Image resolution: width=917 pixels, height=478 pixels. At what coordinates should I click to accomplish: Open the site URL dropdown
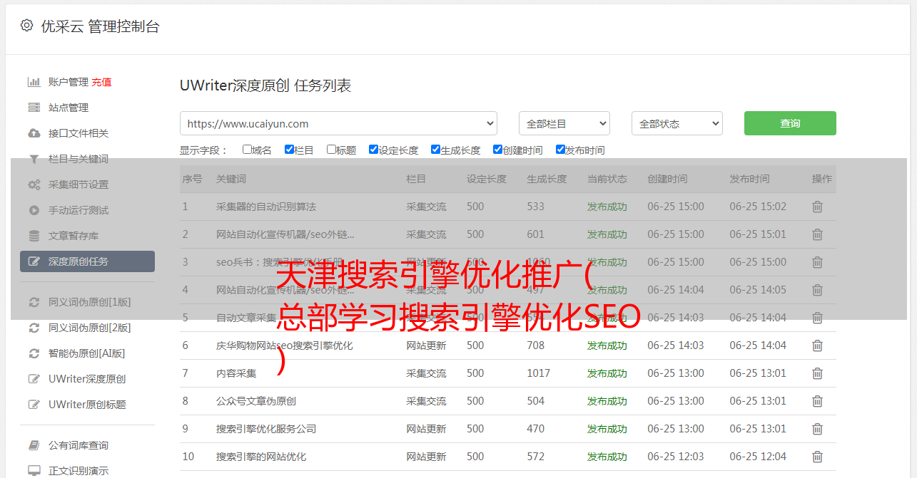(x=338, y=123)
